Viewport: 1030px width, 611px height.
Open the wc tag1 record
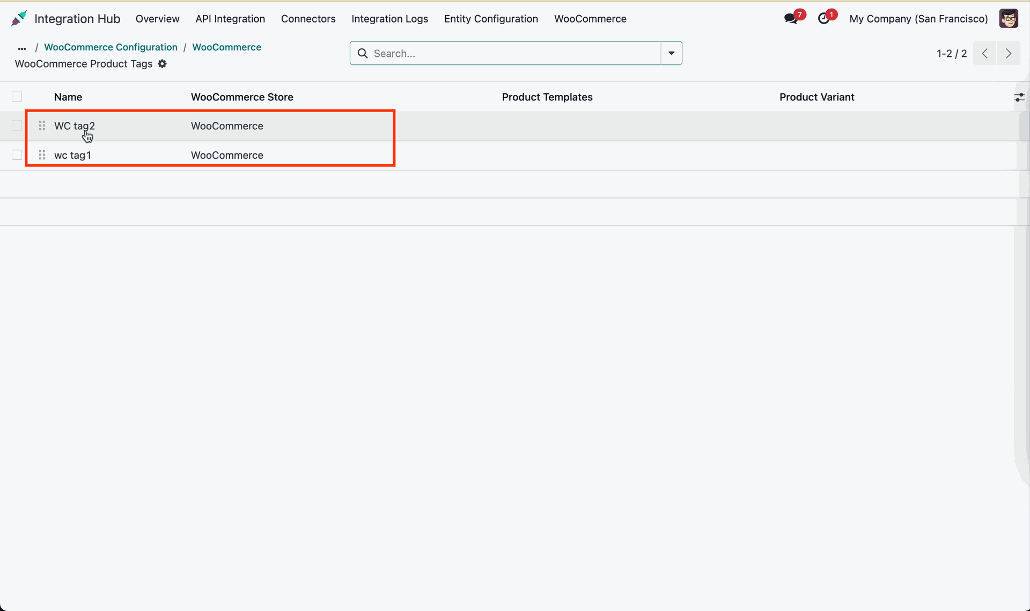(72, 155)
